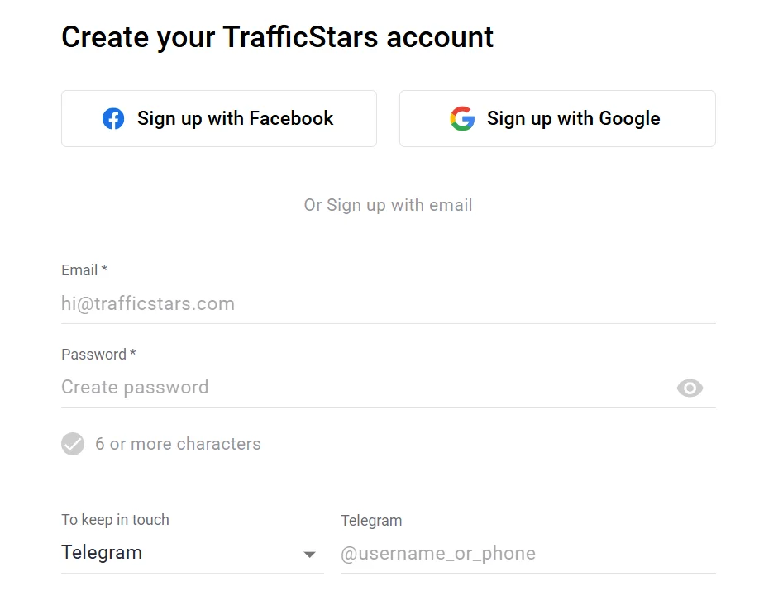Screen dimensions: 783x591
Task: Click the To keep in touch label
Action: [x=115, y=520]
